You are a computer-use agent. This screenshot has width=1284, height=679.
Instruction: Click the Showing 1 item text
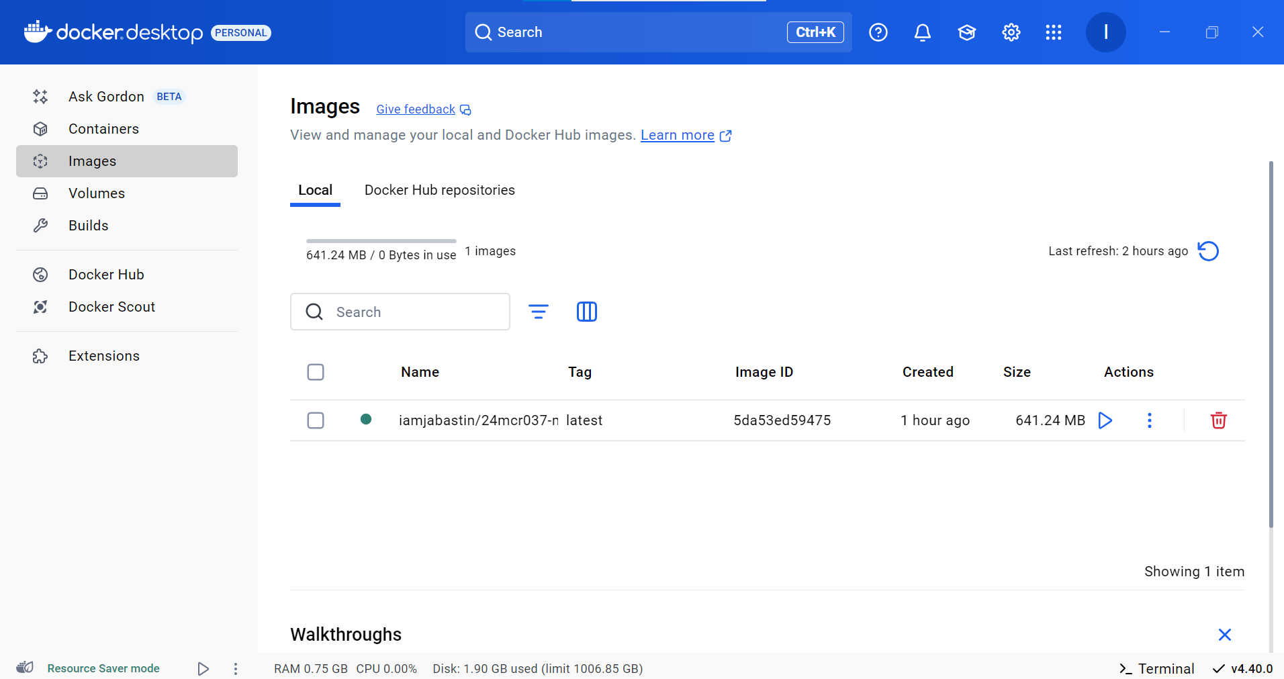click(x=1195, y=572)
